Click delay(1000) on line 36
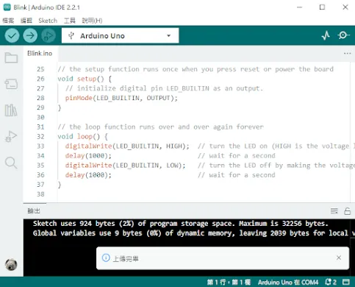 point(88,175)
